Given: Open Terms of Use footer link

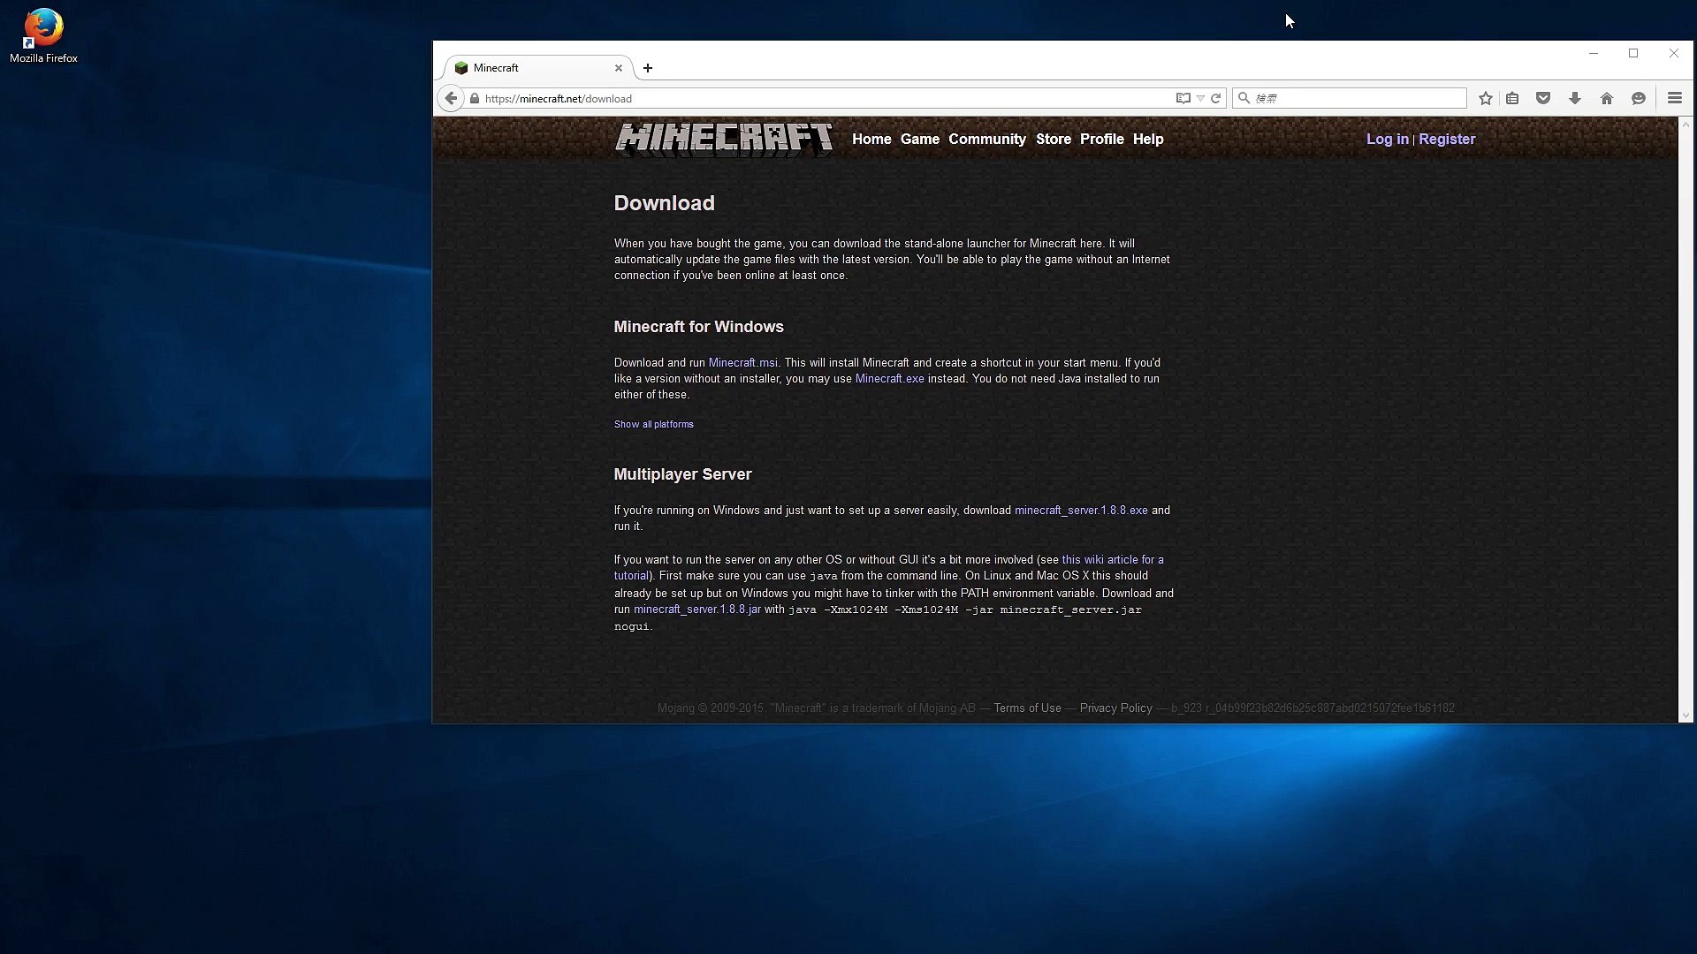Looking at the screenshot, I should coord(1027,708).
